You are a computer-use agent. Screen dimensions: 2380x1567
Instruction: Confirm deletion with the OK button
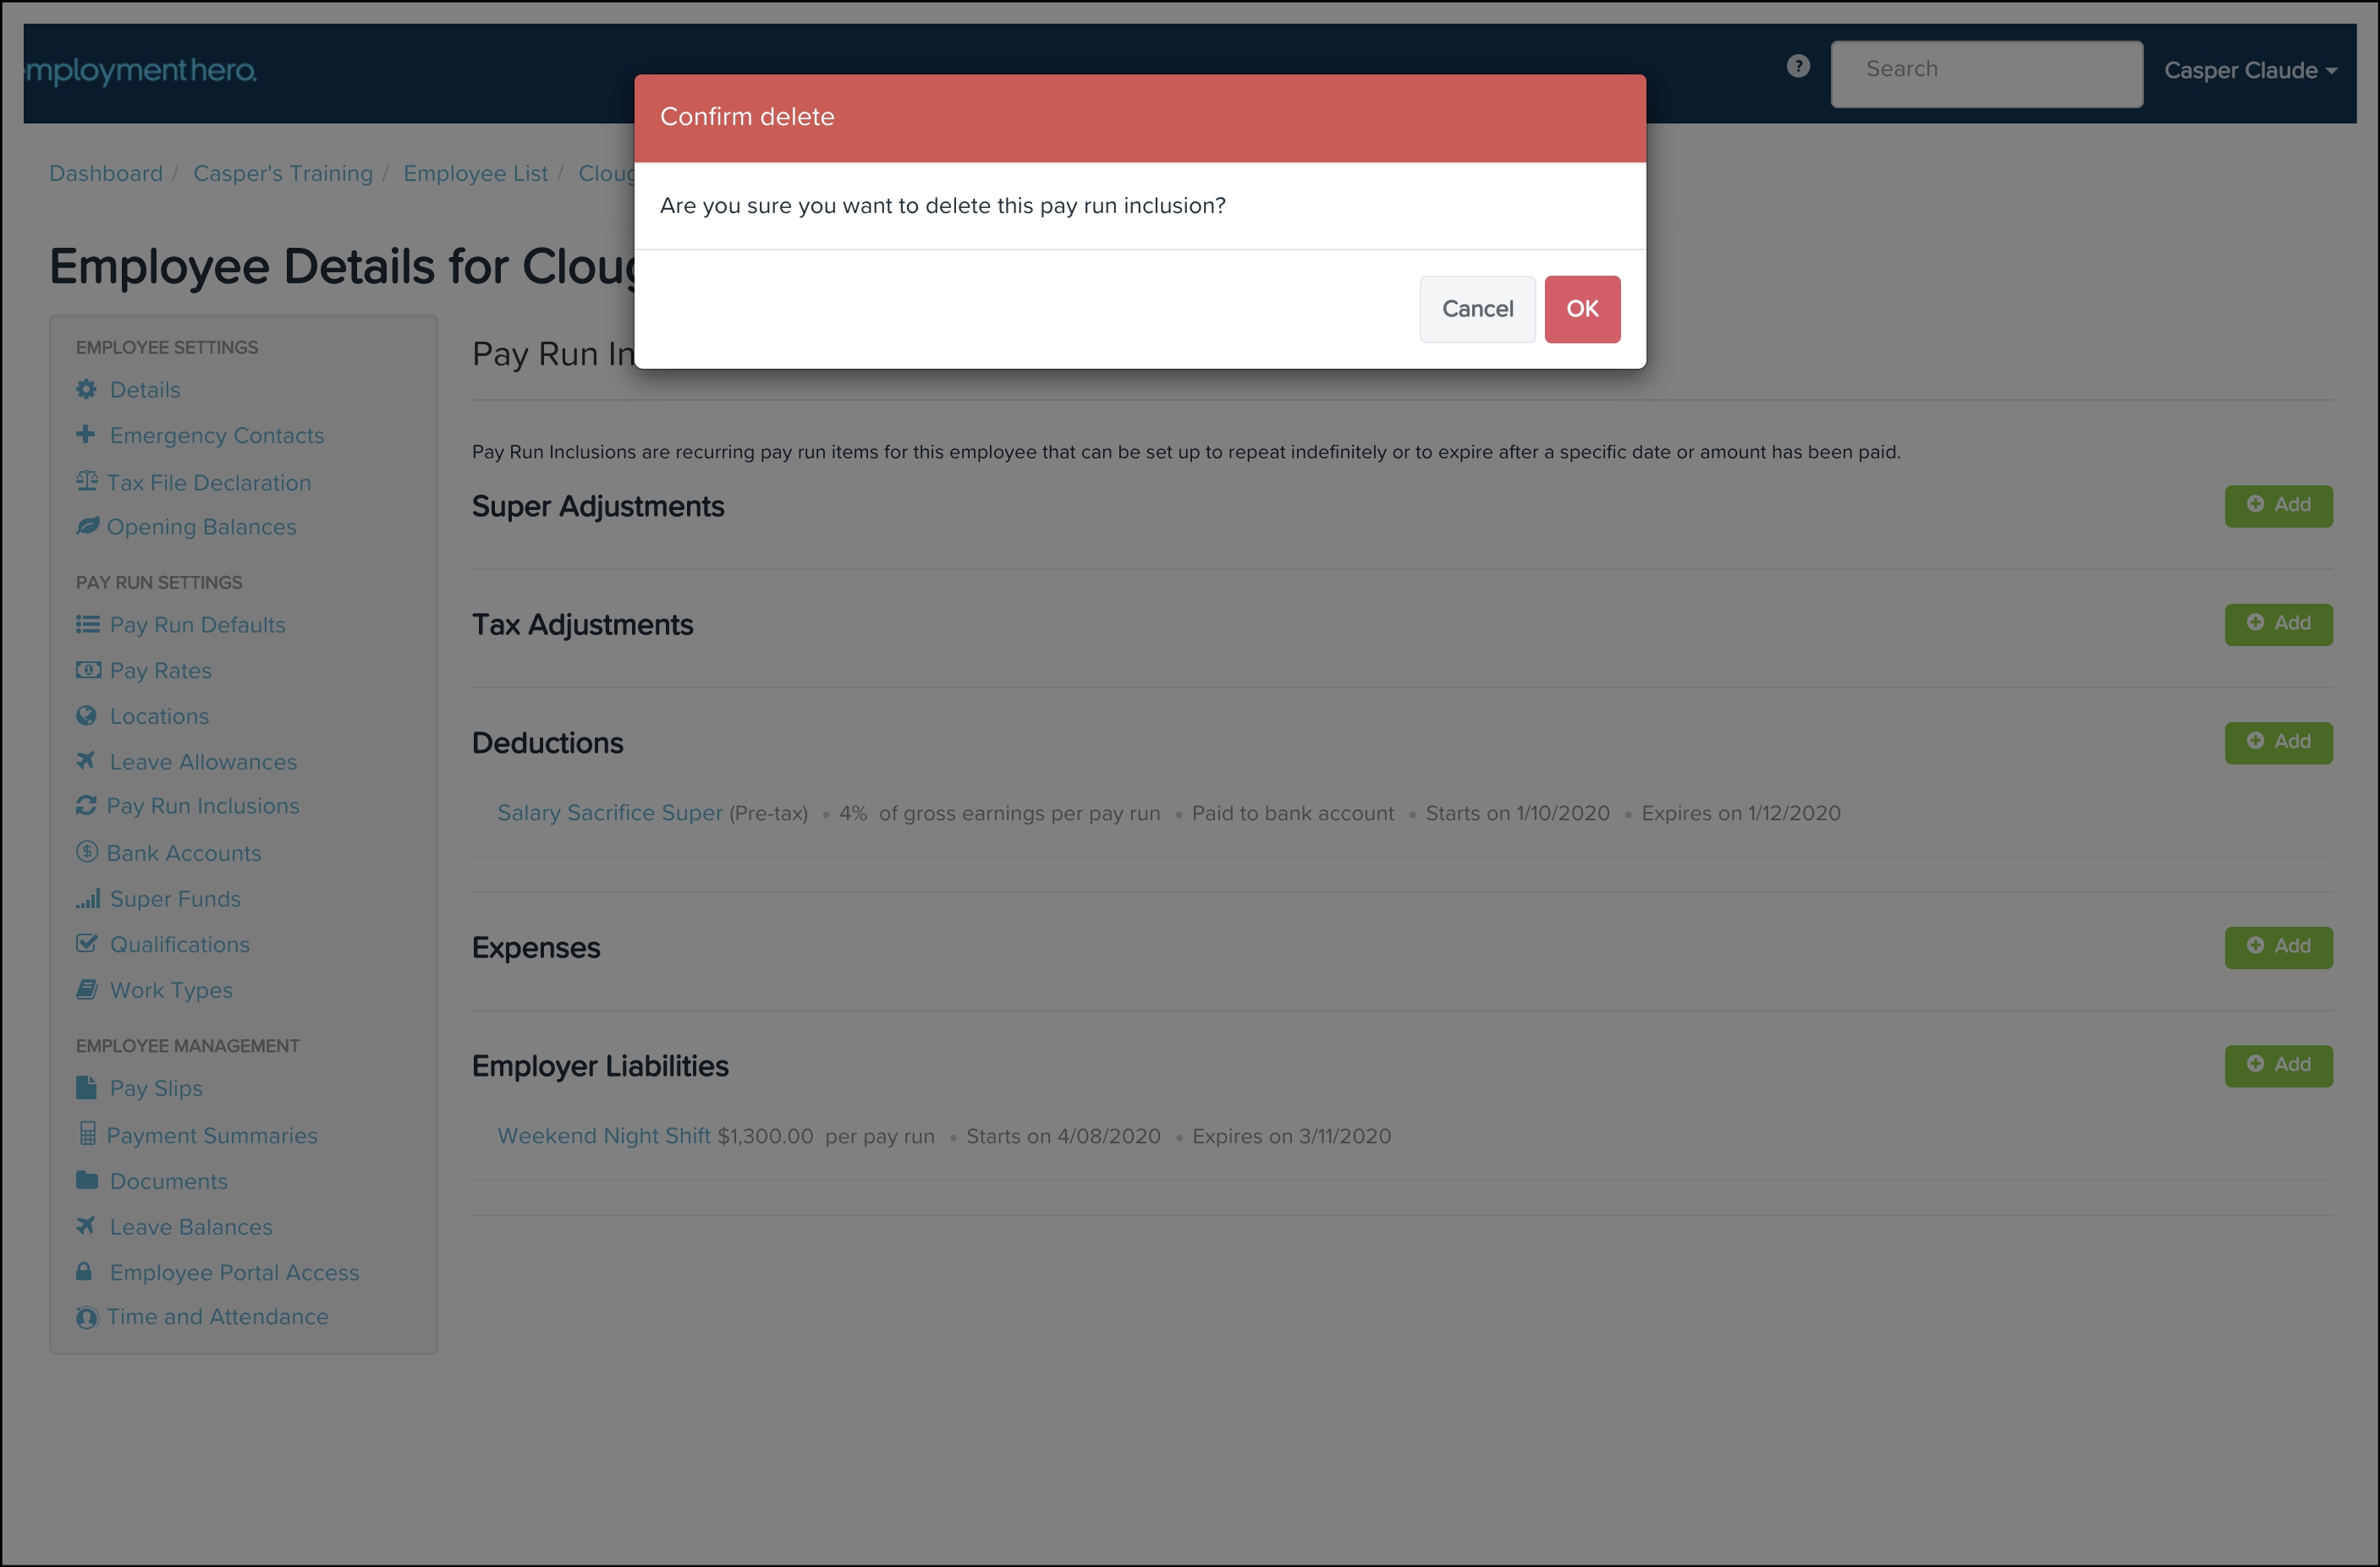point(1581,309)
